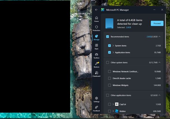Click the total 6.4GB detected heading
Screen dimensions: 170x119
coord(130,22)
